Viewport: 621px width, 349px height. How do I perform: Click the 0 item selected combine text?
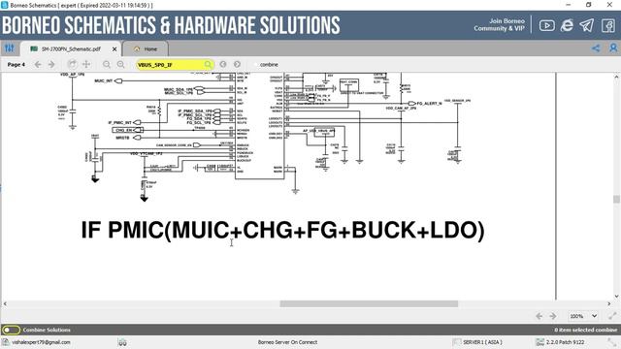pos(586,330)
